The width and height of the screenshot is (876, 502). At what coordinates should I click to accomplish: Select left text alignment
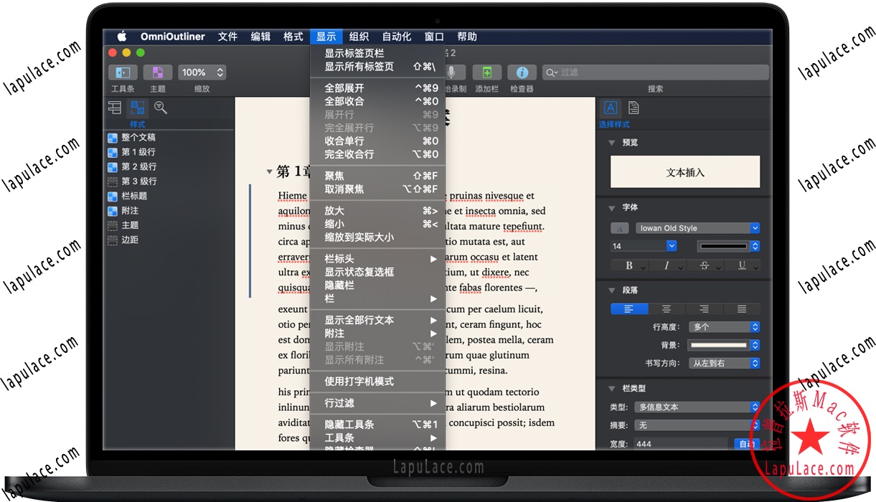(x=629, y=309)
